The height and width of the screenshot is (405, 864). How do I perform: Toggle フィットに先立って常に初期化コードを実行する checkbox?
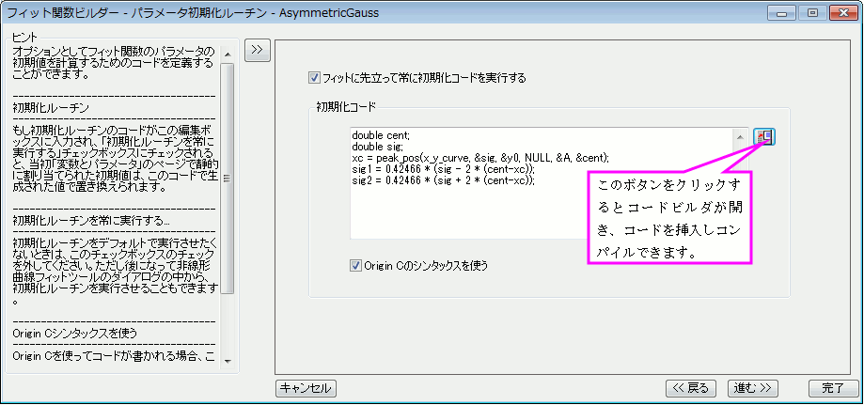tap(315, 78)
